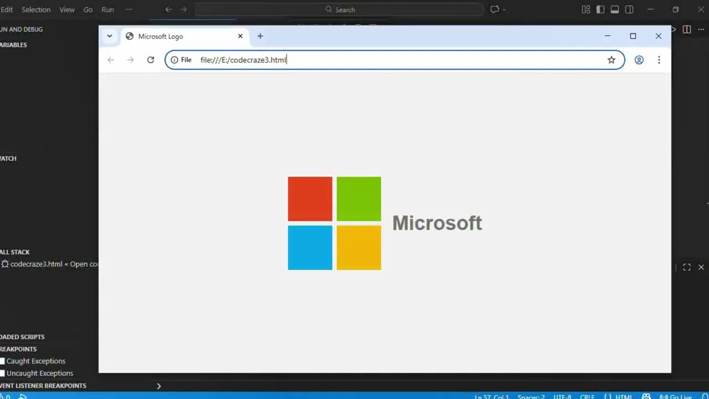
Task: Open a new Chrome tab
Action: pyautogui.click(x=260, y=36)
